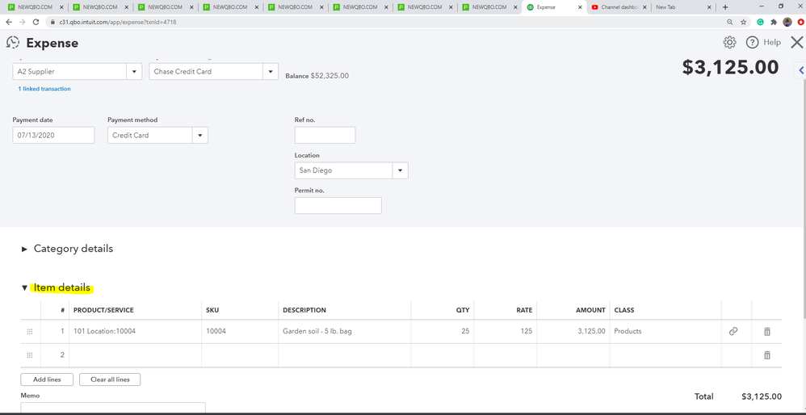Click the description Garden soil - 5 lb. bag
This screenshot has width=806, height=415.
[344, 331]
